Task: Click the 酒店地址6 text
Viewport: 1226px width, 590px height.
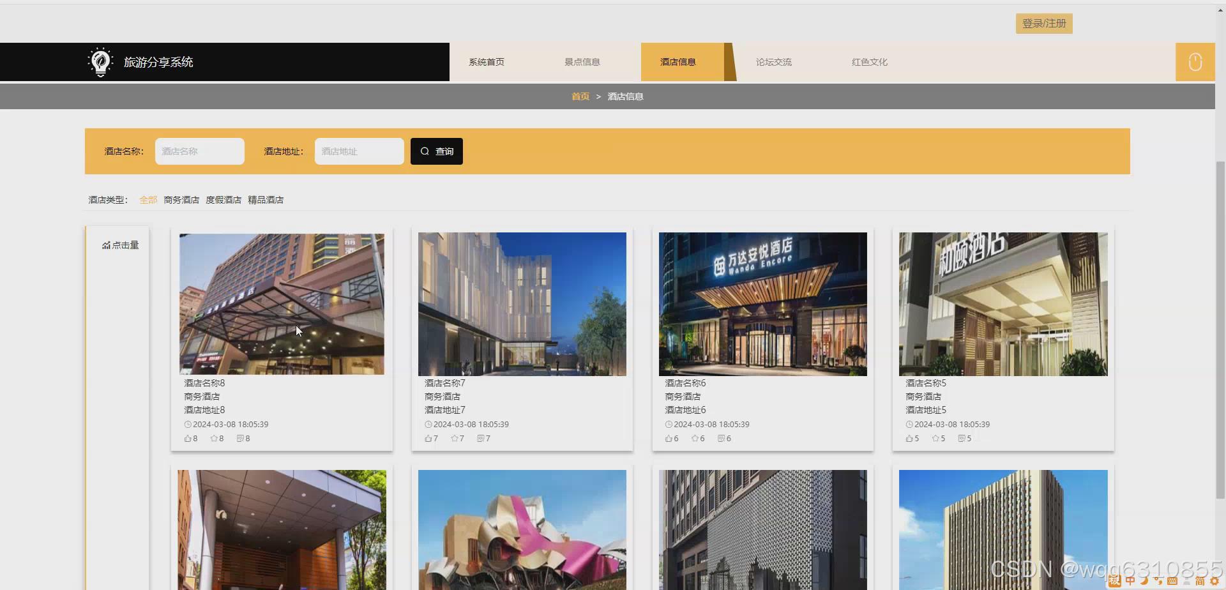Action: click(x=685, y=410)
